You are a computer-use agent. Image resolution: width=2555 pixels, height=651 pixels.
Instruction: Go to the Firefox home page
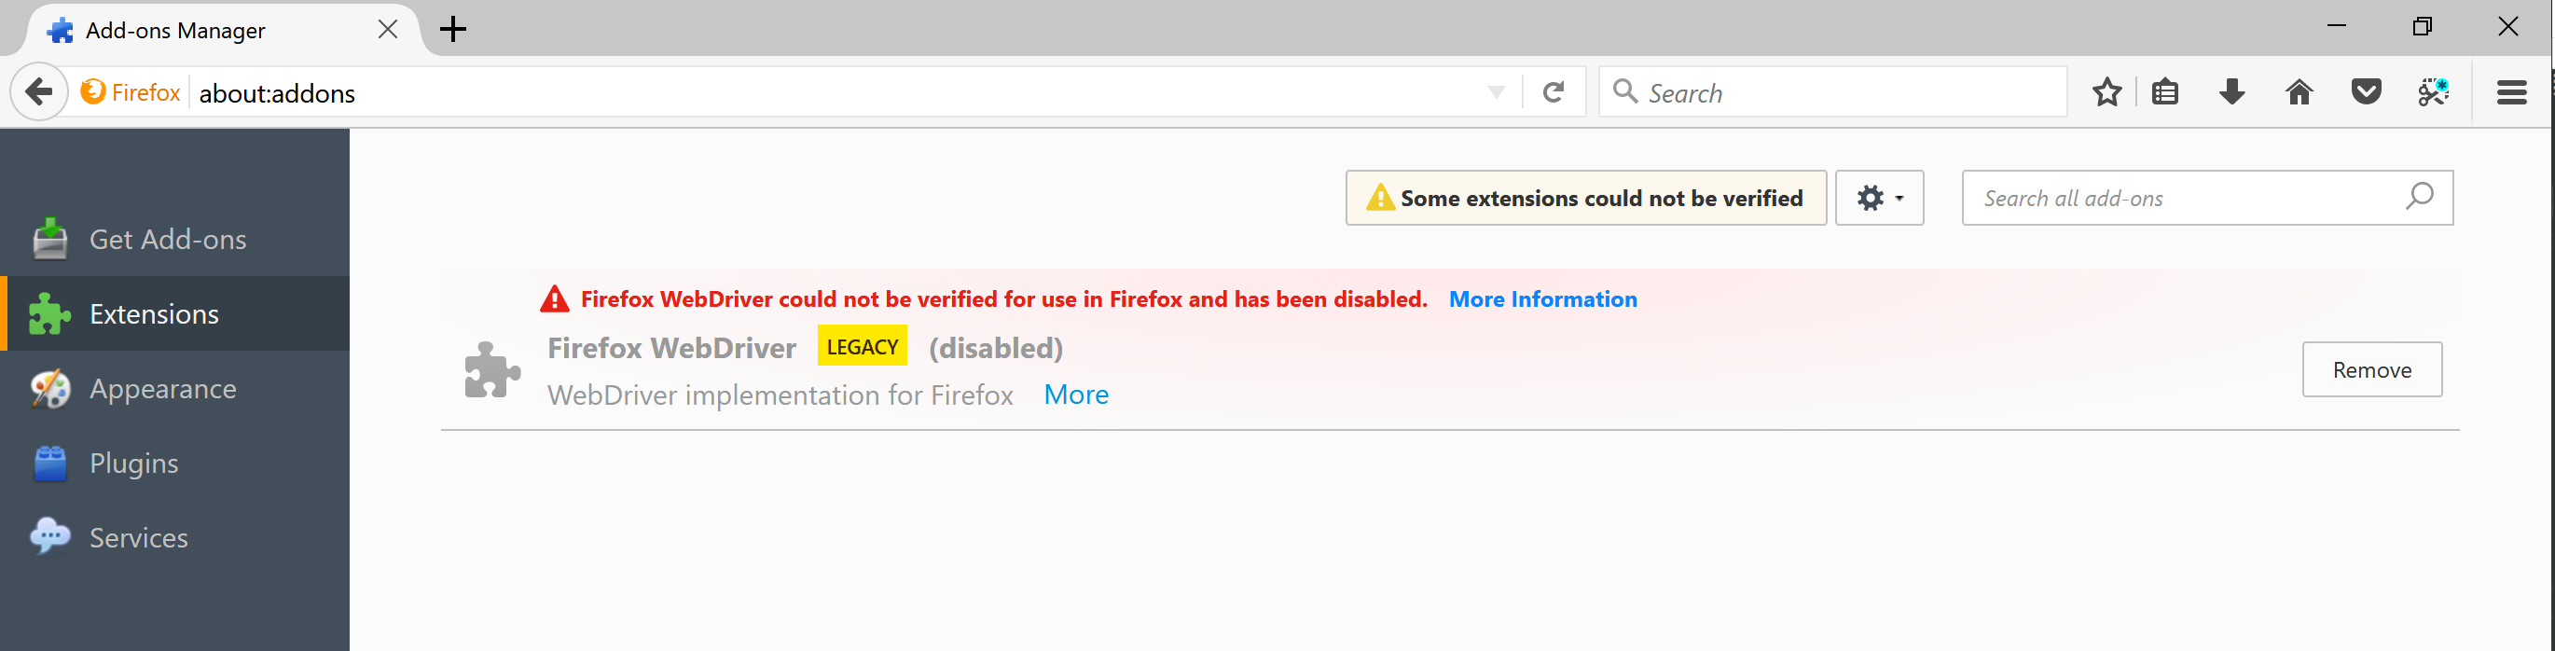click(2299, 91)
